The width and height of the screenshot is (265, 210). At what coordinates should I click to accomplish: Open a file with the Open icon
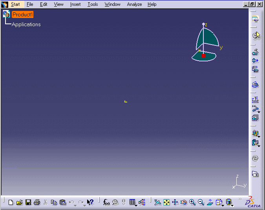pyautogui.click(x=19, y=202)
